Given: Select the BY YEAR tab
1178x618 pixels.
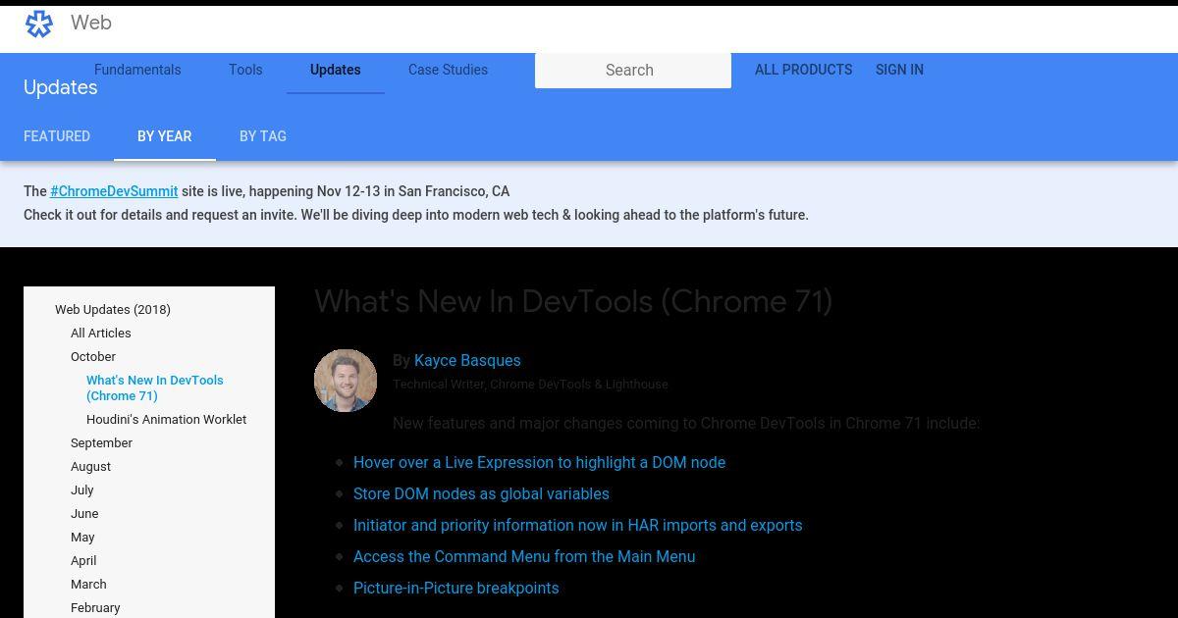Looking at the screenshot, I should click(165, 136).
